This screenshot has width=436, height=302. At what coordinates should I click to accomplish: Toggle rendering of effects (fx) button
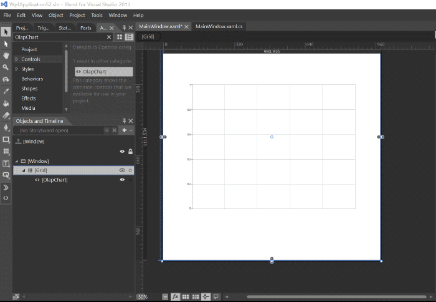[x=175, y=297]
